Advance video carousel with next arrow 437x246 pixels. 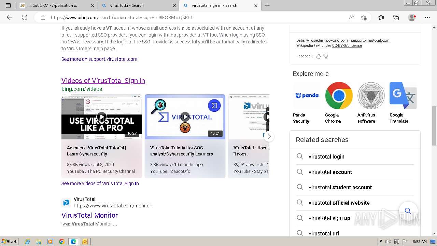(x=269, y=136)
